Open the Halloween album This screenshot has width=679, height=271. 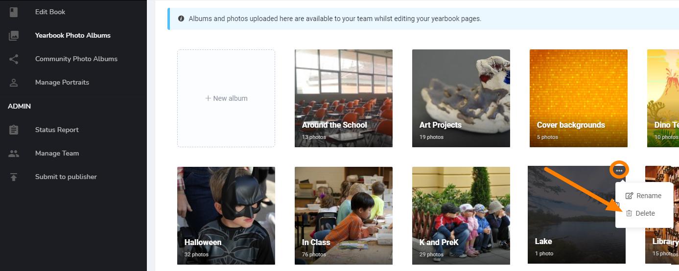pyautogui.click(x=226, y=215)
